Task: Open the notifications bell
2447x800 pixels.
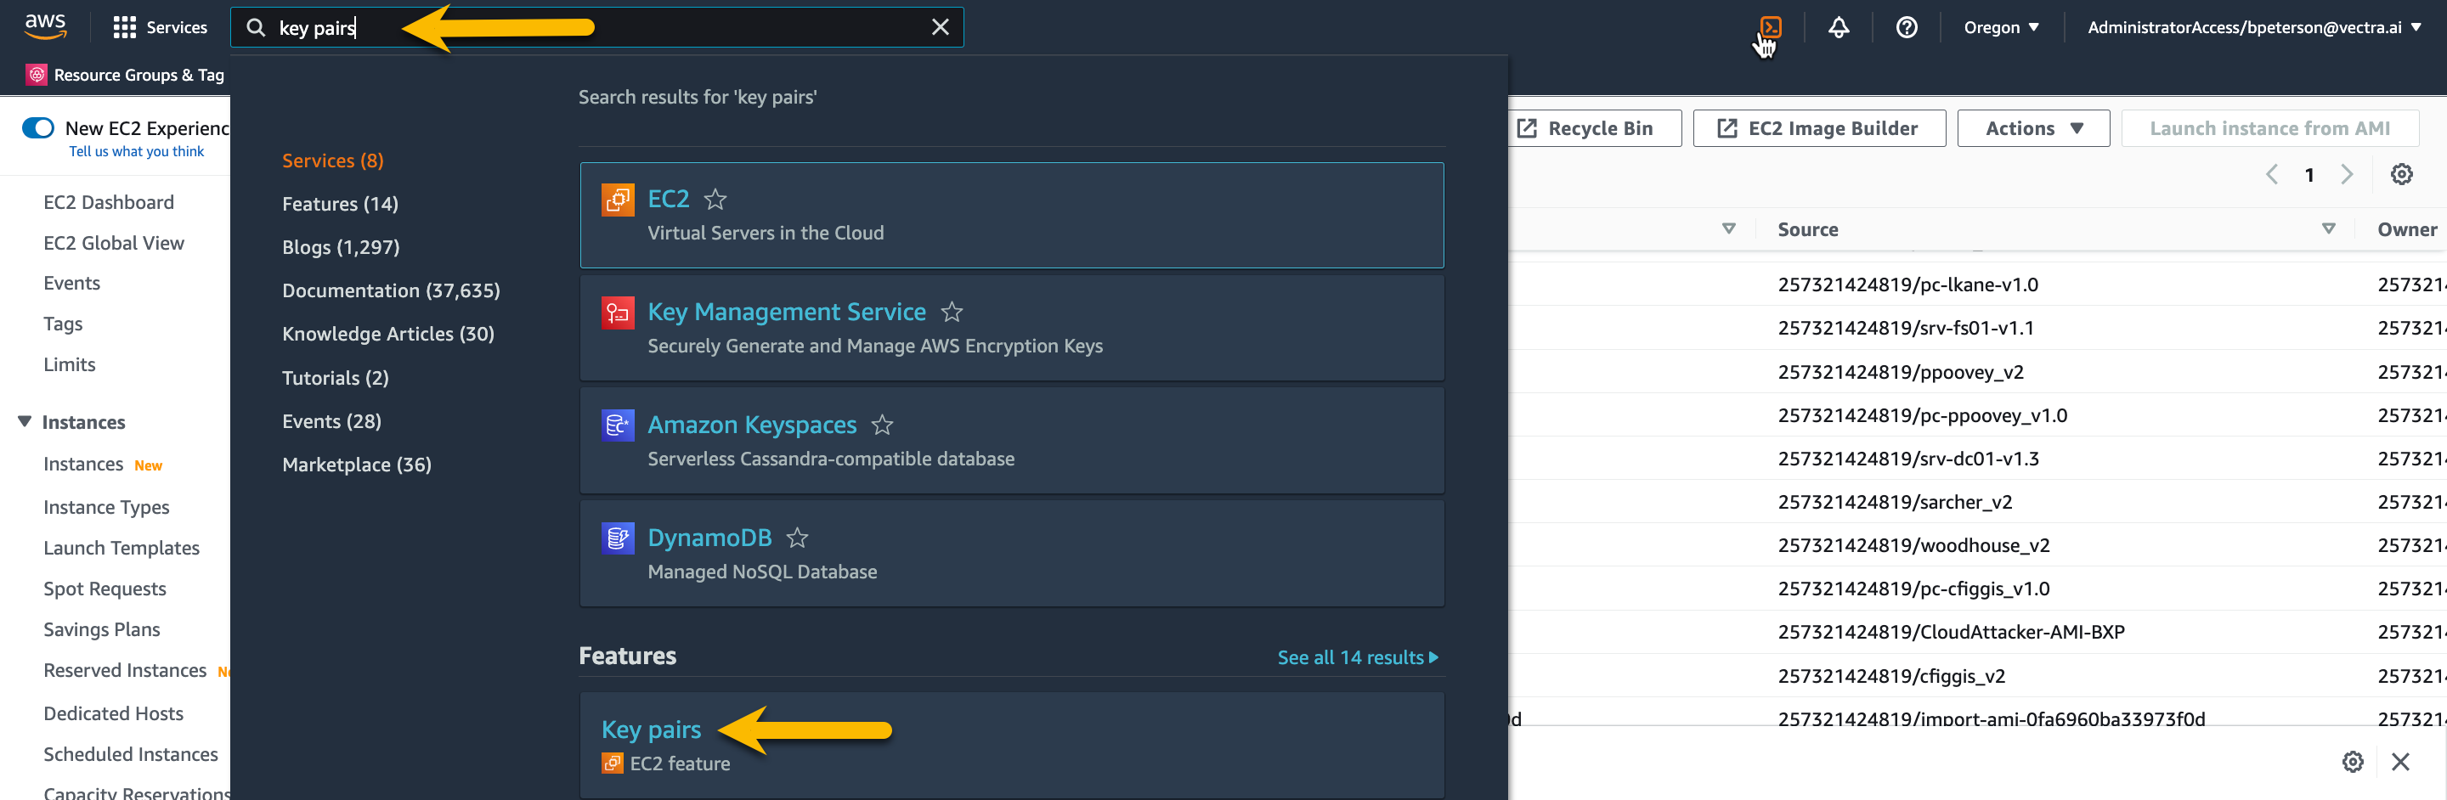Action: pyautogui.click(x=1838, y=27)
